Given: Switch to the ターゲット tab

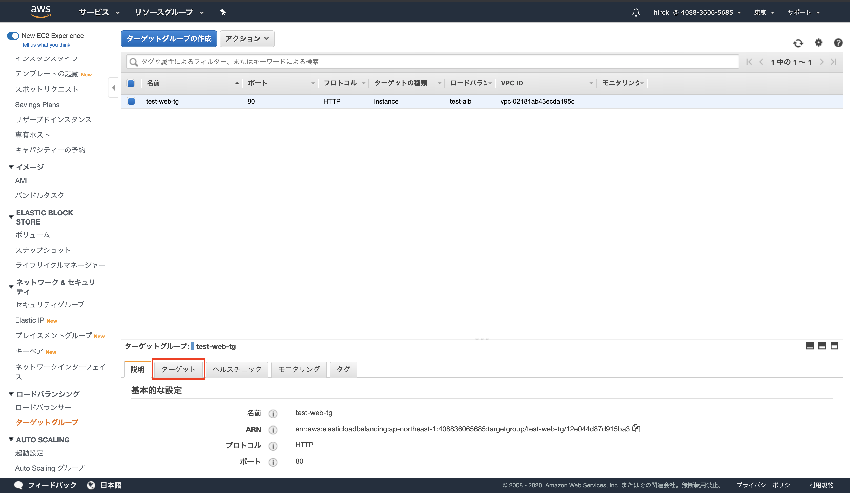Looking at the screenshot, I should click(178, 369).
